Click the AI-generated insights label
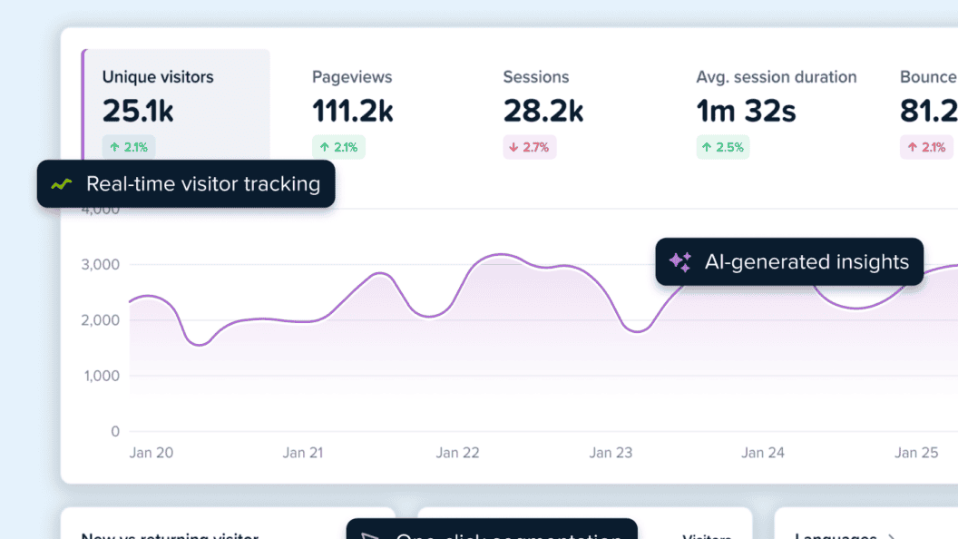This screenshot has width=958, height=539. click(x=806, y=262)
